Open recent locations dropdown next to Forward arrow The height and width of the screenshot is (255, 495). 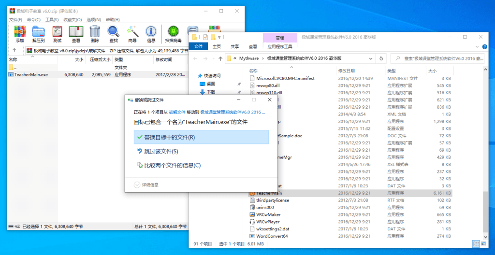(214, 59)
